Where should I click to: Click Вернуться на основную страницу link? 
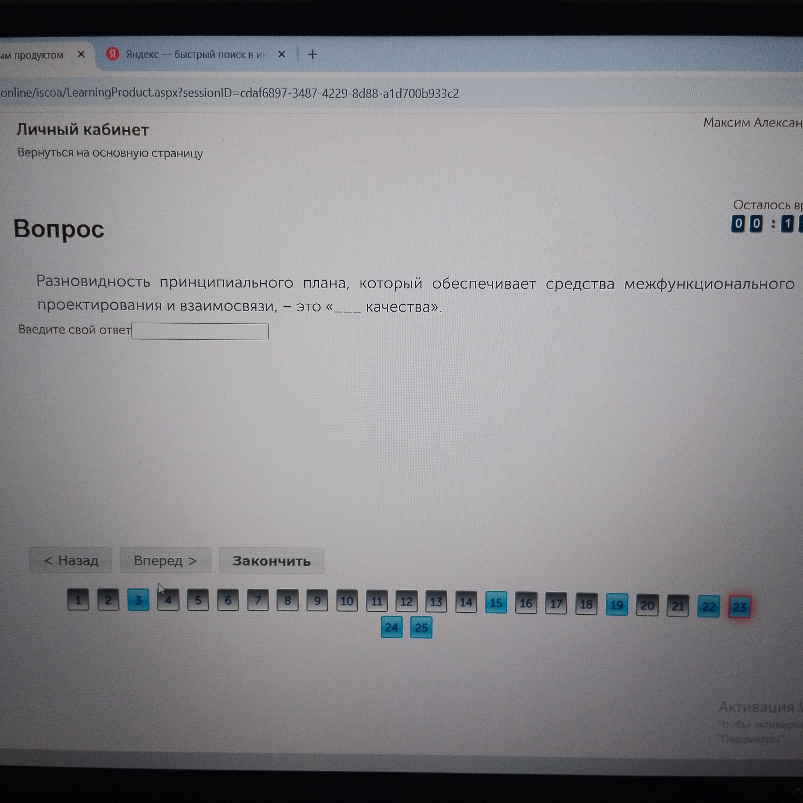click(x=110, y=153)
